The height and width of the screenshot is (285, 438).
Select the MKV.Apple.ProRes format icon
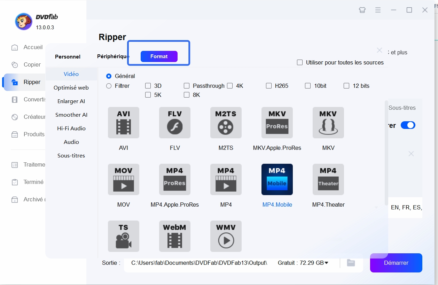277,123
